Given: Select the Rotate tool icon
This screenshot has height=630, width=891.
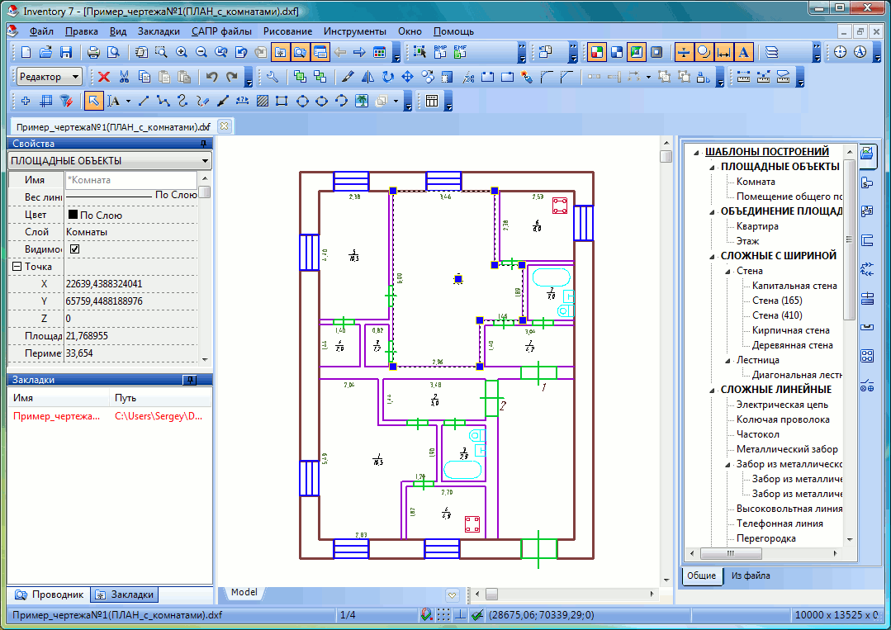Looking at the screenshot, I should tap(387, 77).
